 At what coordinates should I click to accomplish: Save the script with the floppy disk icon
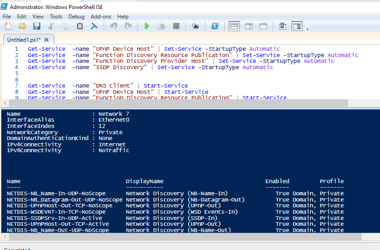coord(37,26)
